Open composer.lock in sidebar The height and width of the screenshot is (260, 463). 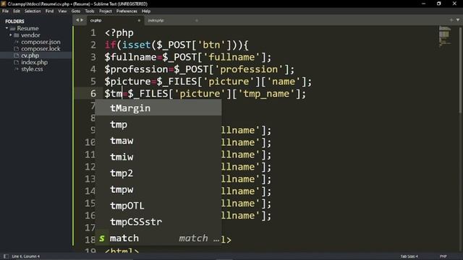tap(41, 48)
